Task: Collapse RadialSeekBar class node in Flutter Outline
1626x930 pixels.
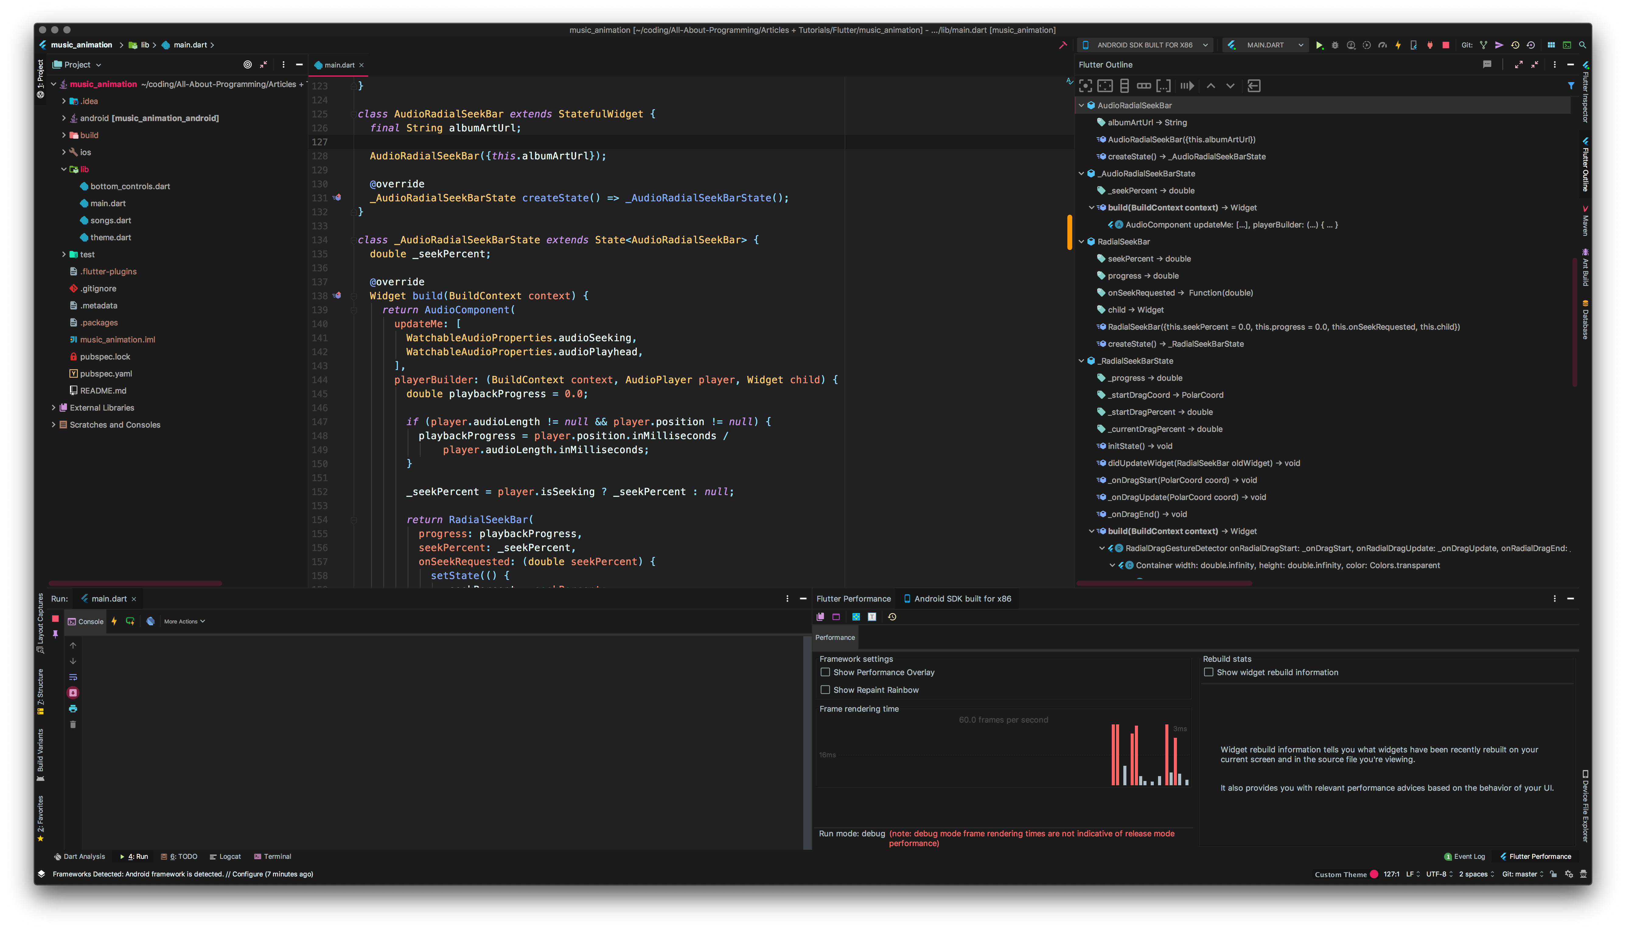Action: tap(1081, 241)
